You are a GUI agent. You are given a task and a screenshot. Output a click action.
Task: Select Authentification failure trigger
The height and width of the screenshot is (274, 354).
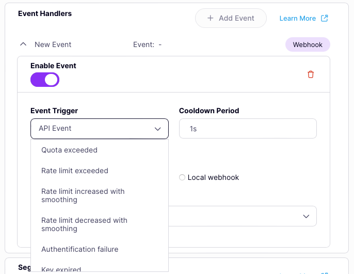pyautogui.click(x=80, y=249)
